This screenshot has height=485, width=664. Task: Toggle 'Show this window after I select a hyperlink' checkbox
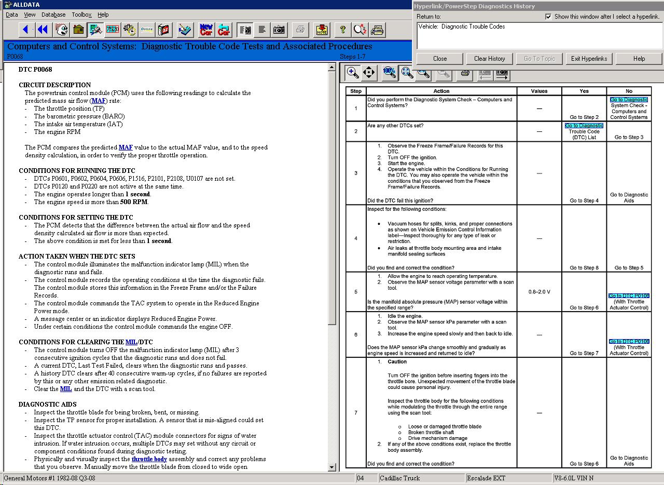[548, 17]
